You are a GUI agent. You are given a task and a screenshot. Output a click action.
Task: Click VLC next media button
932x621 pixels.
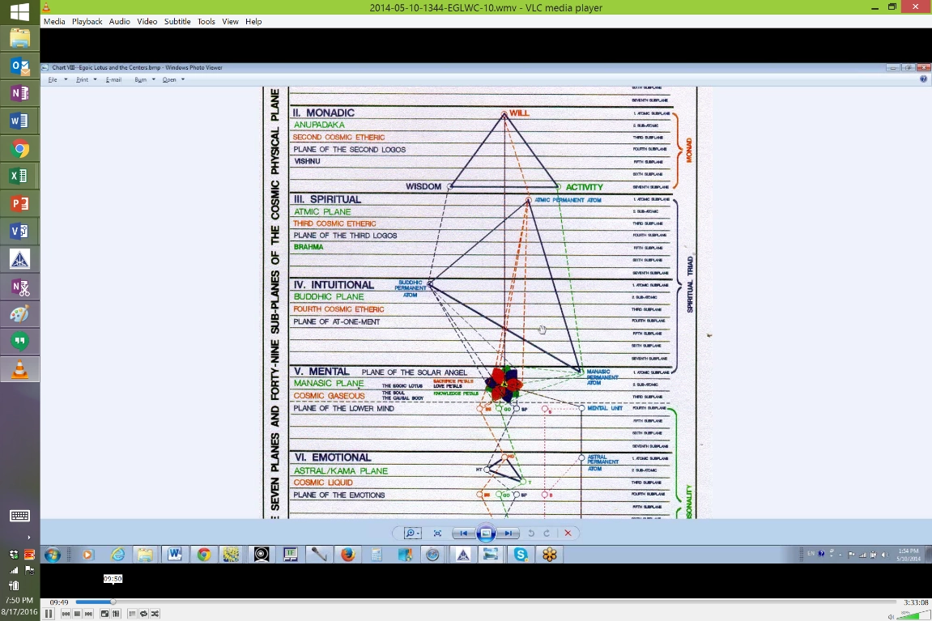coord(88,613)
